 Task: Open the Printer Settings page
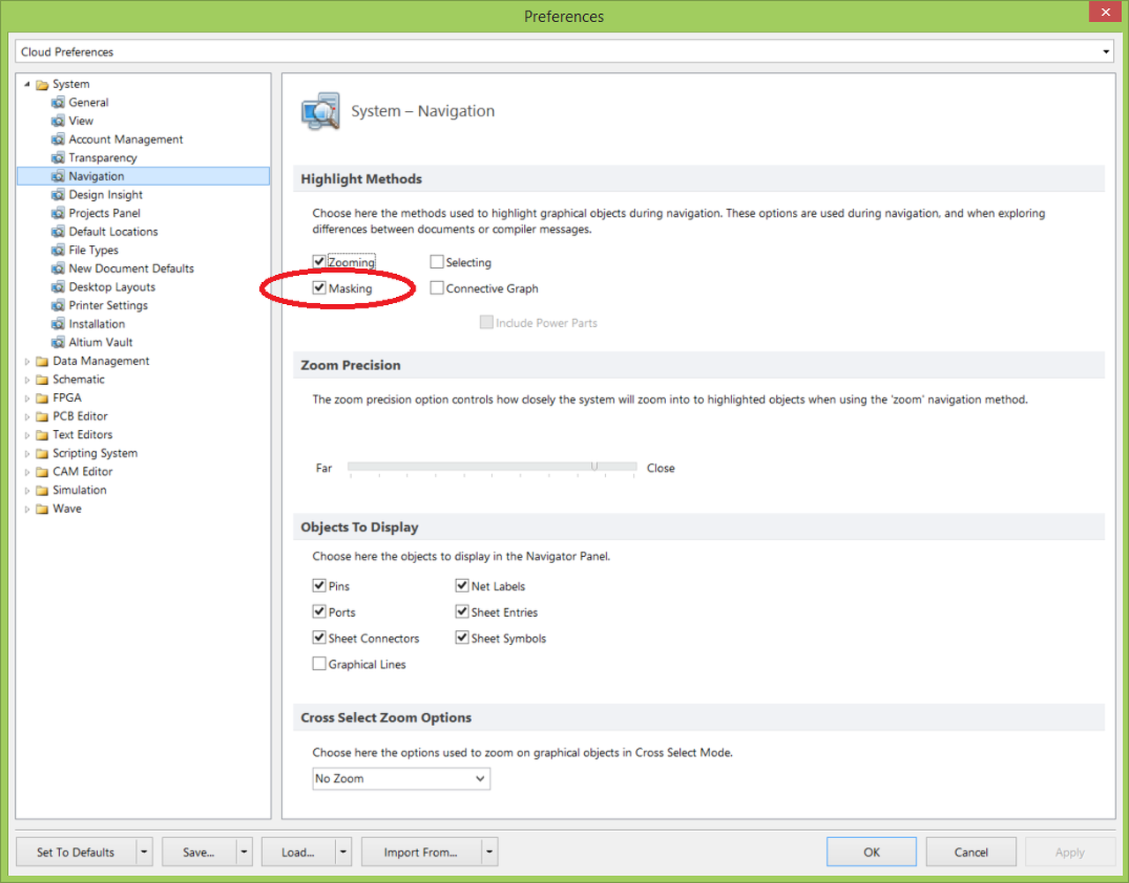(108, 306)
